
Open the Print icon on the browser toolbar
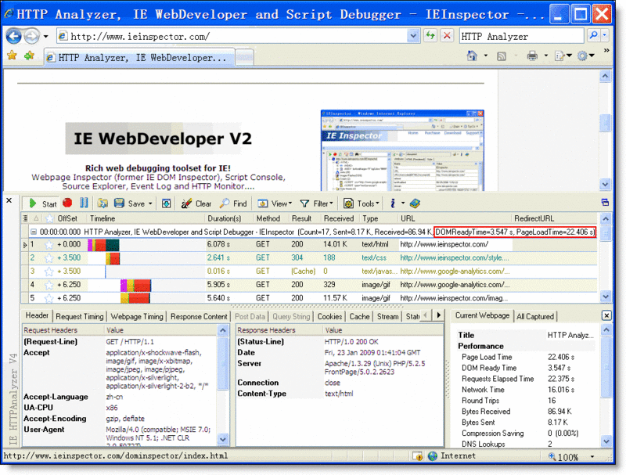click(532, 55)
